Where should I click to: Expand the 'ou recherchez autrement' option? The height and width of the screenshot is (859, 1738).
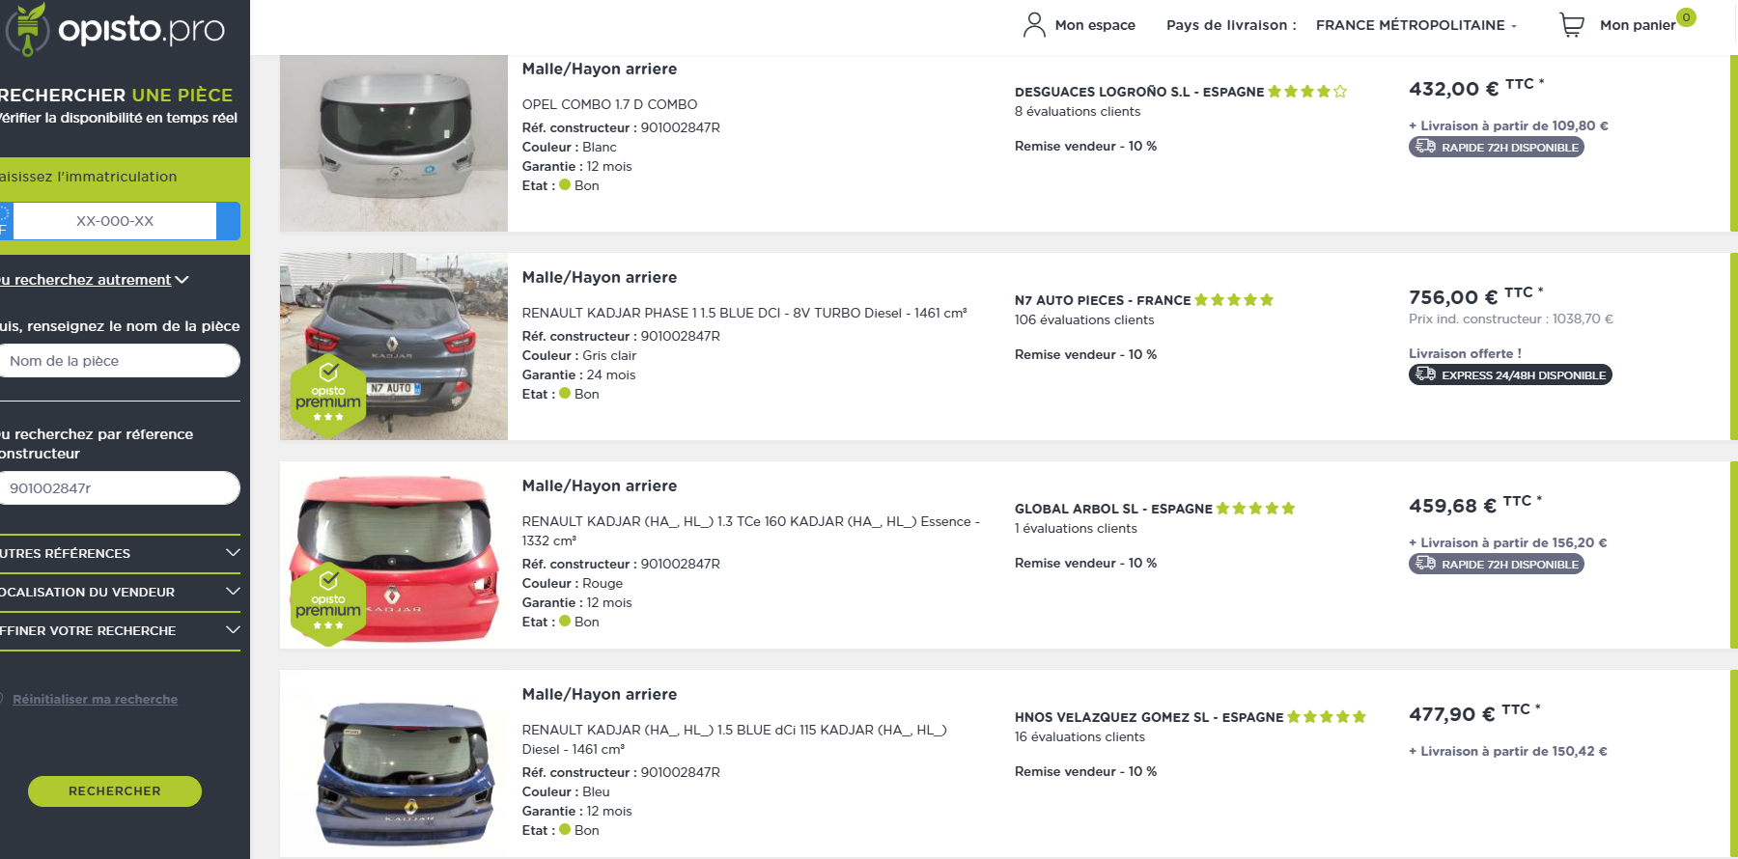95,280
